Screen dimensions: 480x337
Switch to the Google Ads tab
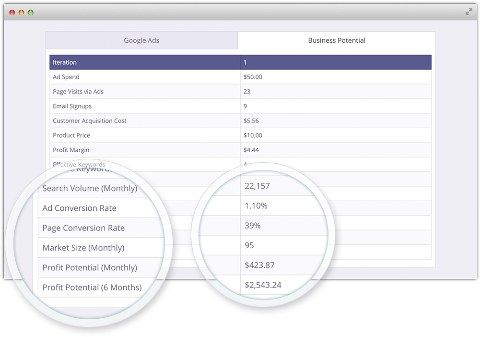coord(142,40)
